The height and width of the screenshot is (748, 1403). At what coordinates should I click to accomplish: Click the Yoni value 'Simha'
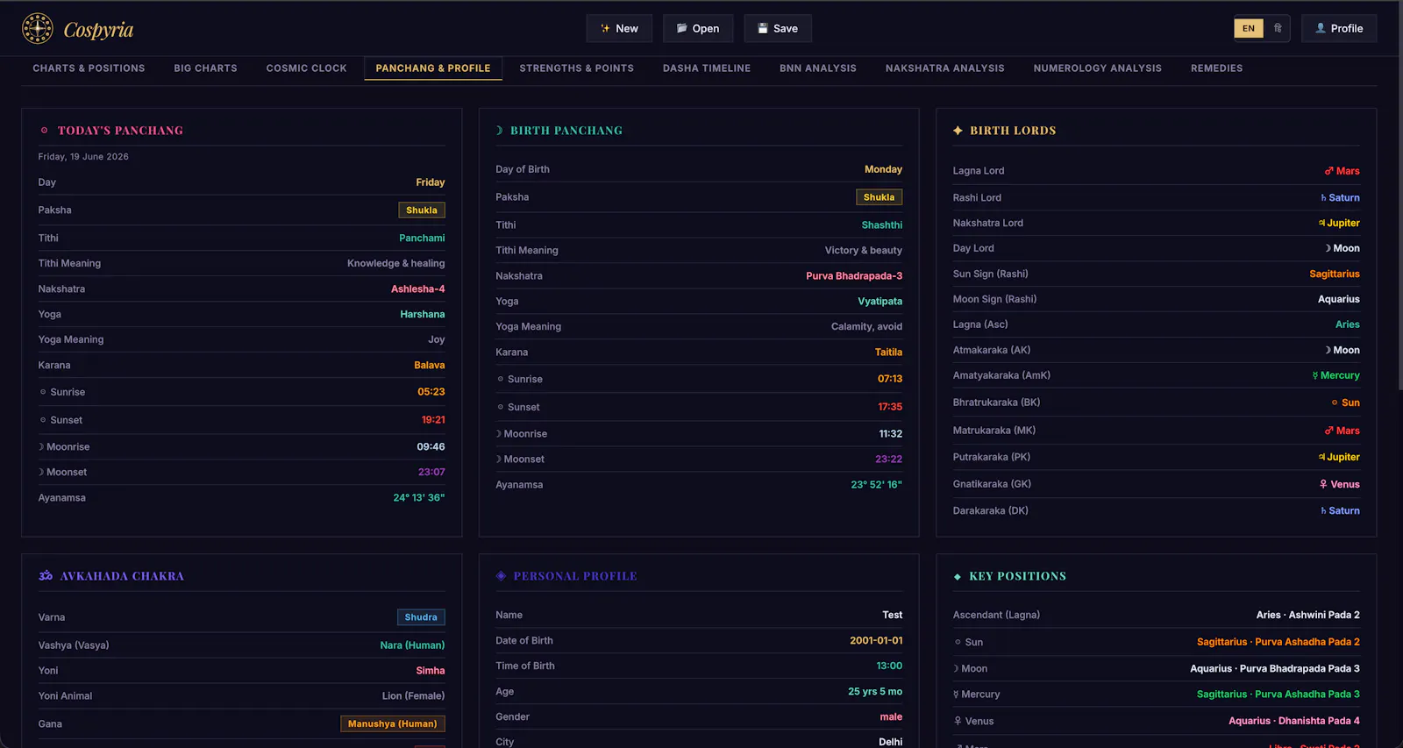coord(431,671)
